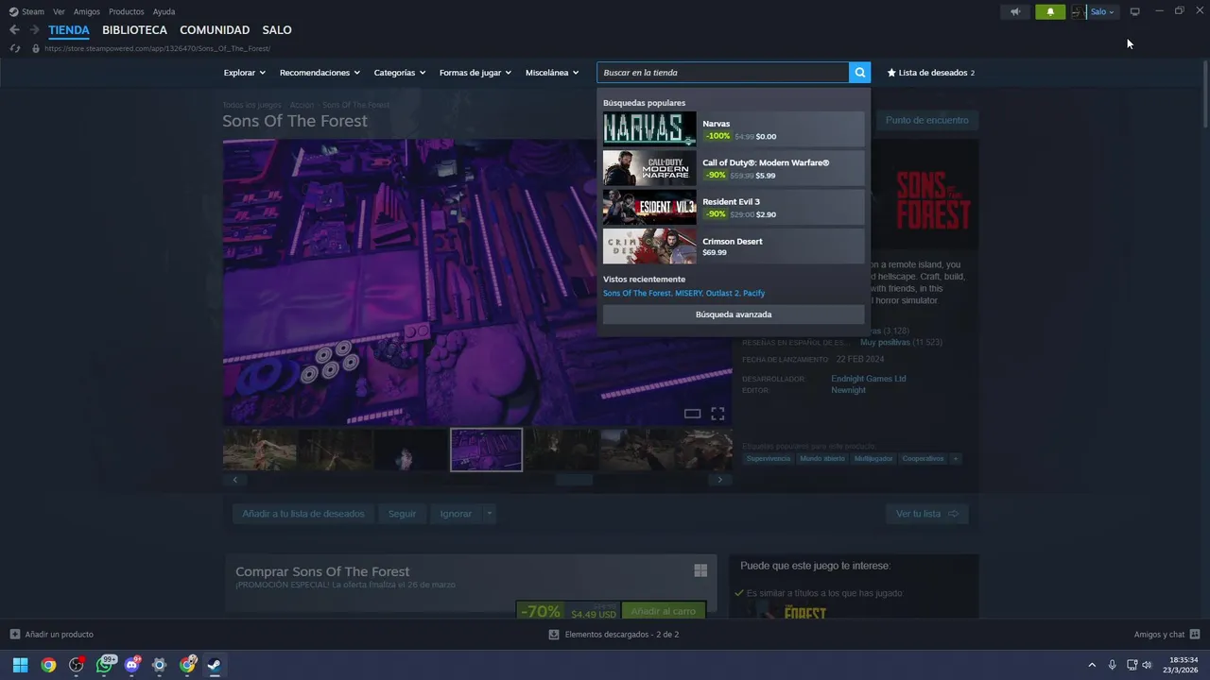Click the plus tag button after Cooperativos

click(956, 459)
